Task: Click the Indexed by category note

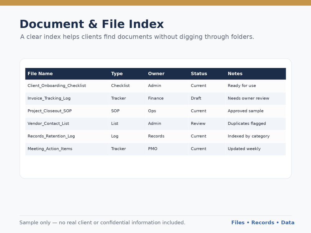Action: point(248,136)
